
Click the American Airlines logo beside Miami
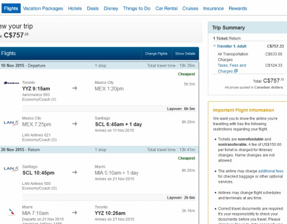(11, 212)
